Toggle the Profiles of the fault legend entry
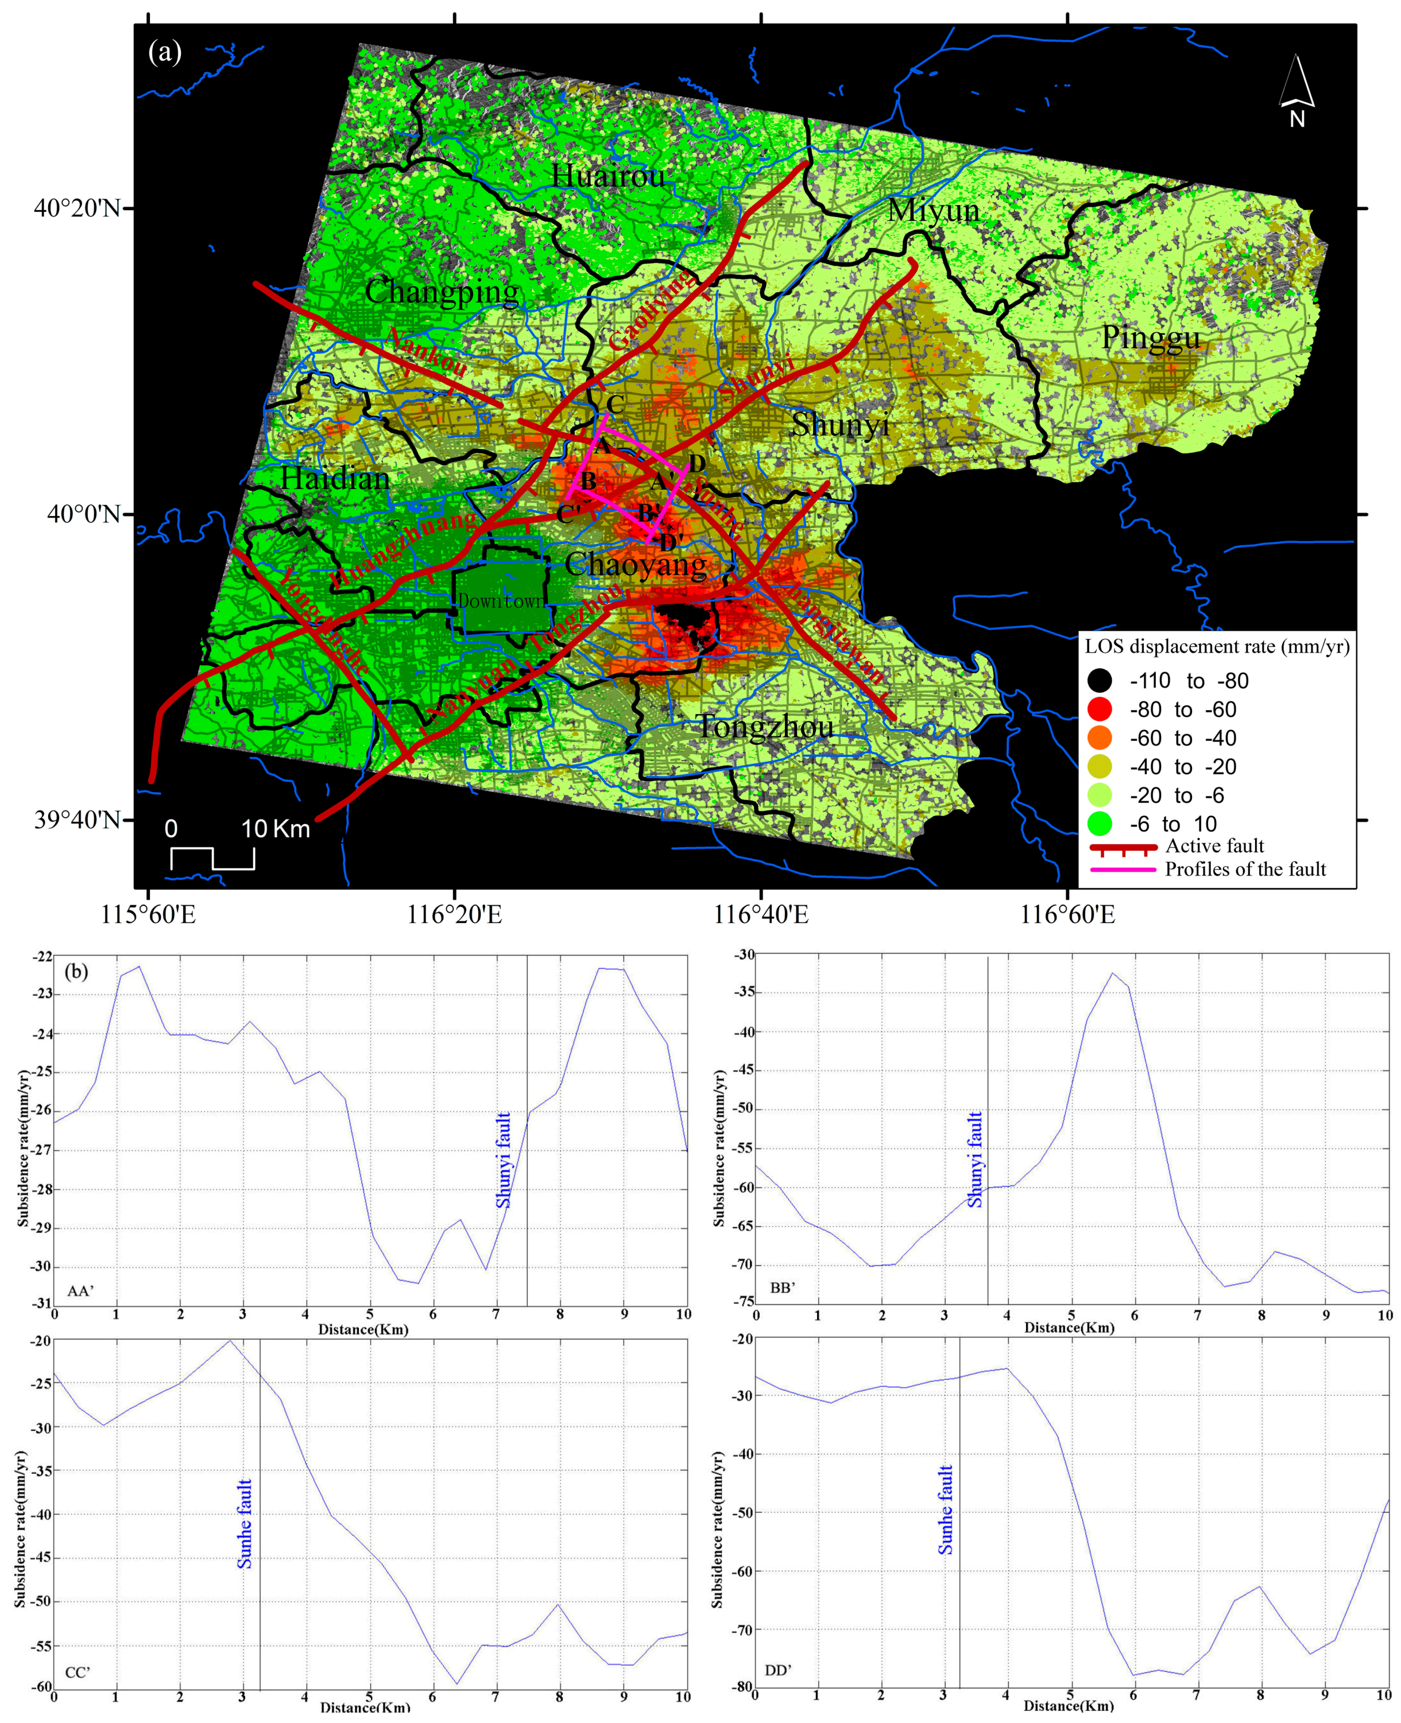 click(x=1124, y=869)
